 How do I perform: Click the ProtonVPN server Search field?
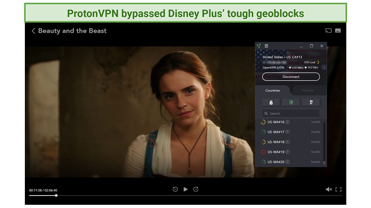[x=291, y=113]
